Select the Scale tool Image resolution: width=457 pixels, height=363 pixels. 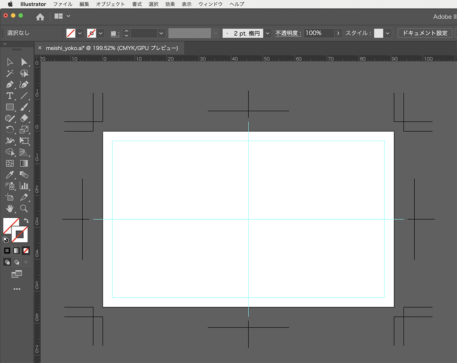coord(24,130)
